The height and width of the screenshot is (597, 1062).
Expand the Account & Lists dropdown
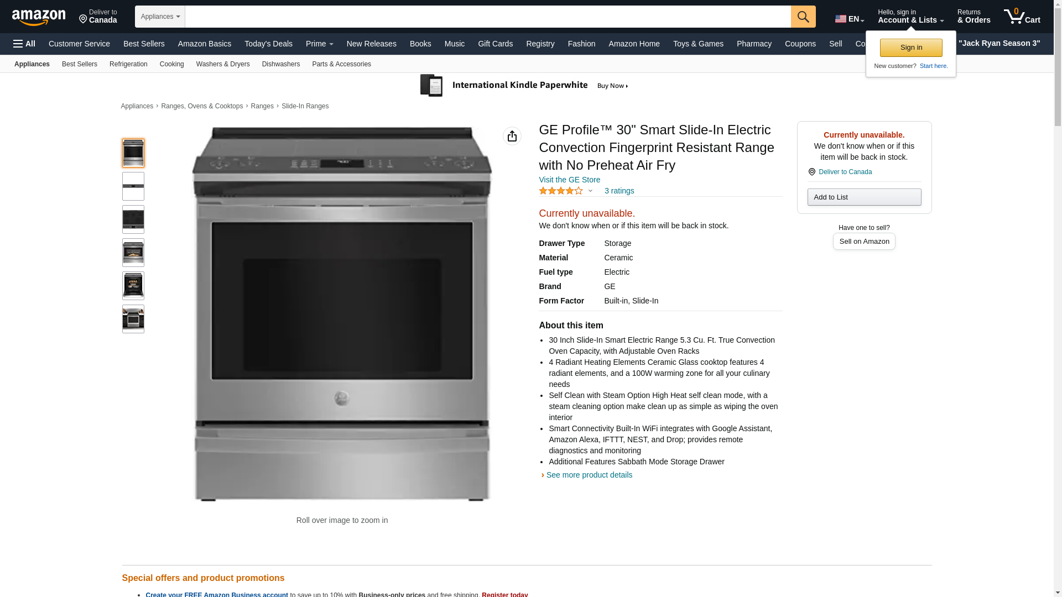pos(910,17)
